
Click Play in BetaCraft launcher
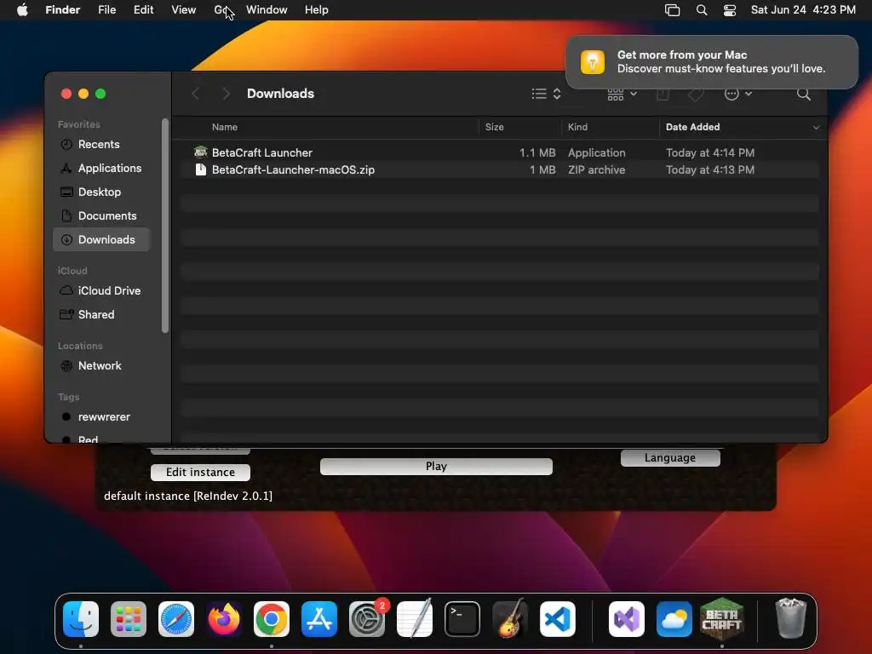[436, 466]
